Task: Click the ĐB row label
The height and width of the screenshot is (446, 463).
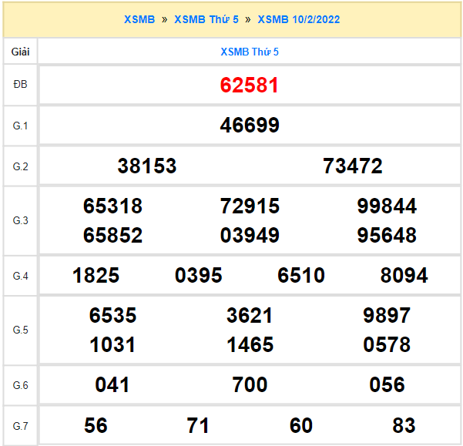Action: point(20,85)
